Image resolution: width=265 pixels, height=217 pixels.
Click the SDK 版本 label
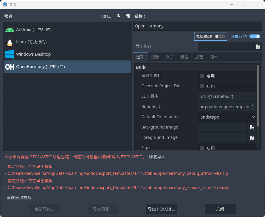point(150,96)
